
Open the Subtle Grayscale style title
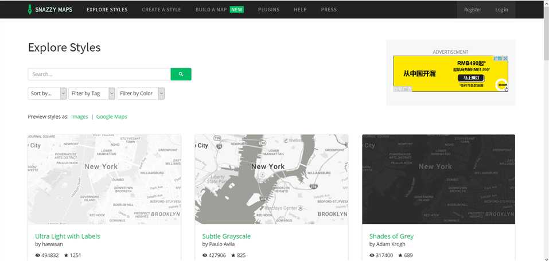(227, 236)
